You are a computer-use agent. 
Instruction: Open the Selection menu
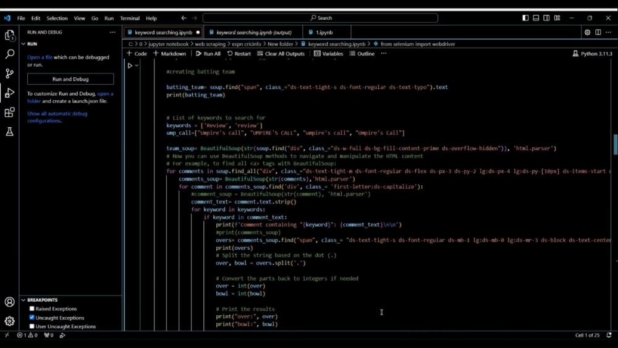(x=57, y=18)
